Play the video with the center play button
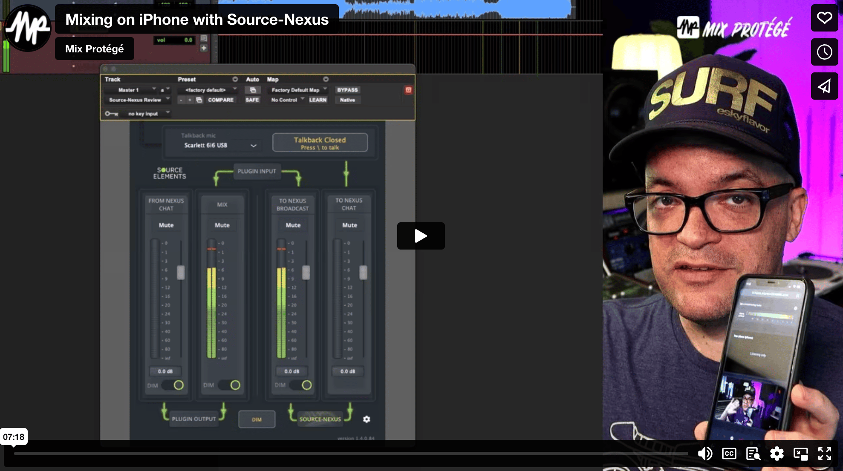843x471 pixels. [x=421, y=235]
